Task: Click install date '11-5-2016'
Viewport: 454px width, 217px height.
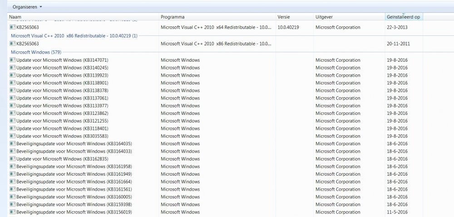Action: click(397, 212)
